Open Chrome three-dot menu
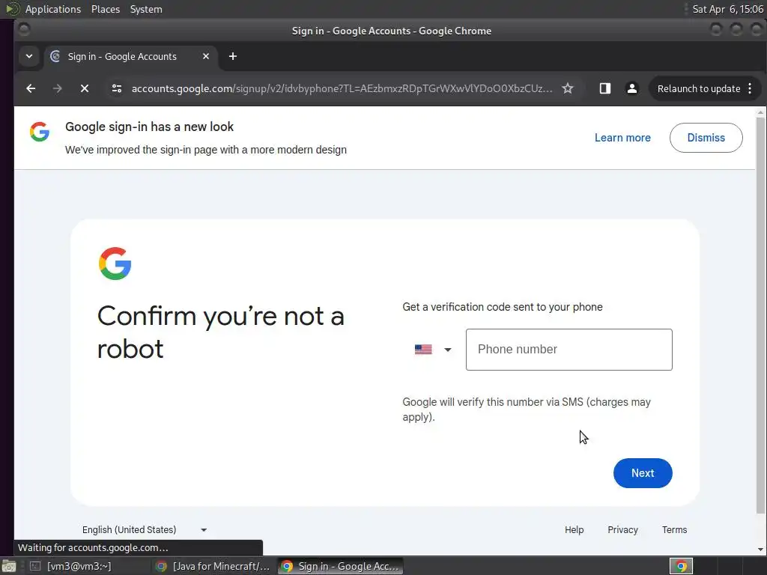 tap(750, 88)
